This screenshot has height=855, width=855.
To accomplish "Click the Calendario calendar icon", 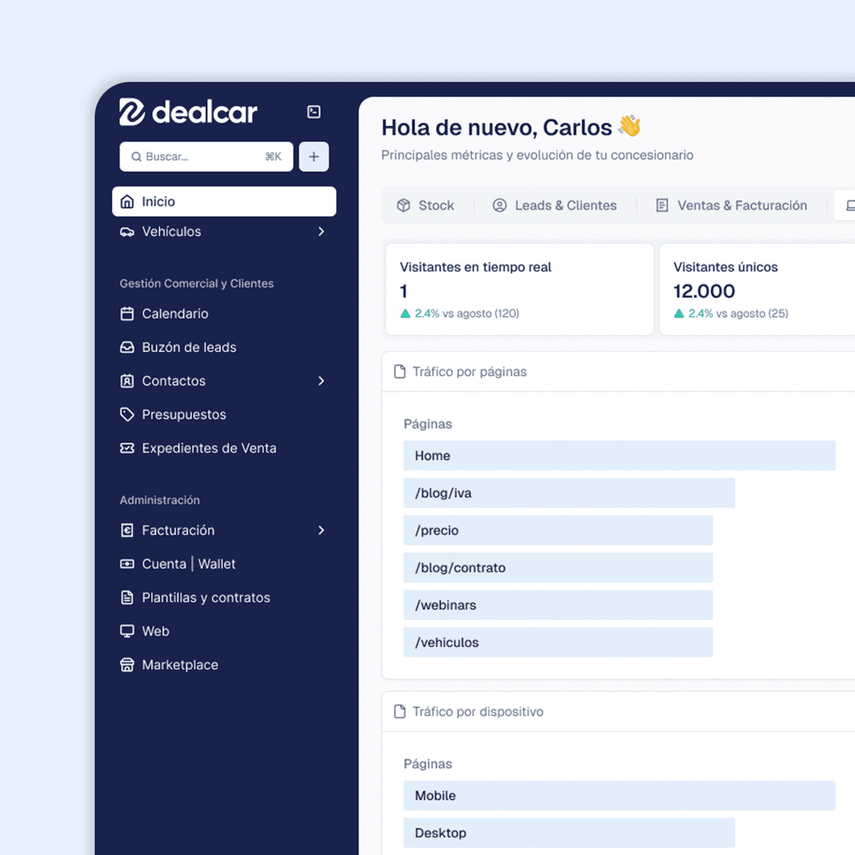I will (x=127, y=313).
